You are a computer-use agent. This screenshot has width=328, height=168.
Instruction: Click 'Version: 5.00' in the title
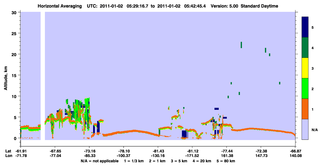click(224, 6)
